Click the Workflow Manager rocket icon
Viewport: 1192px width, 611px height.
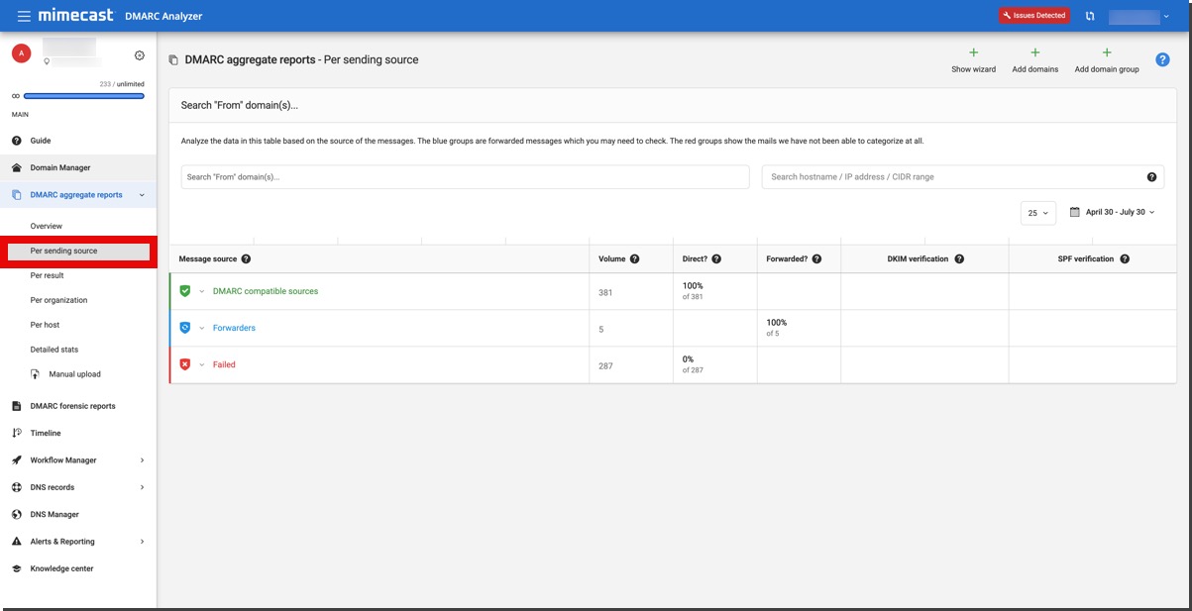17,460
